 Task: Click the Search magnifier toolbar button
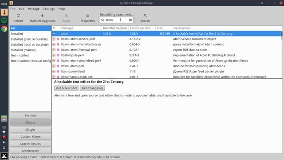pos(145,18)
